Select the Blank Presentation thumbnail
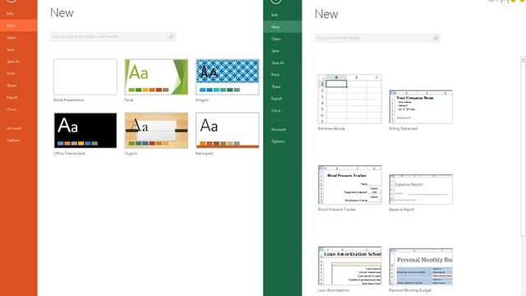The image size is (526, 296). tap(85, 76)
